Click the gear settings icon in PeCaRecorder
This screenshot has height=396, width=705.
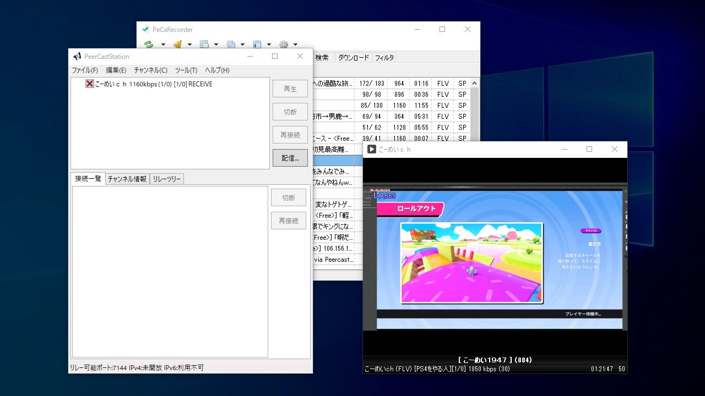coord(284,45)
